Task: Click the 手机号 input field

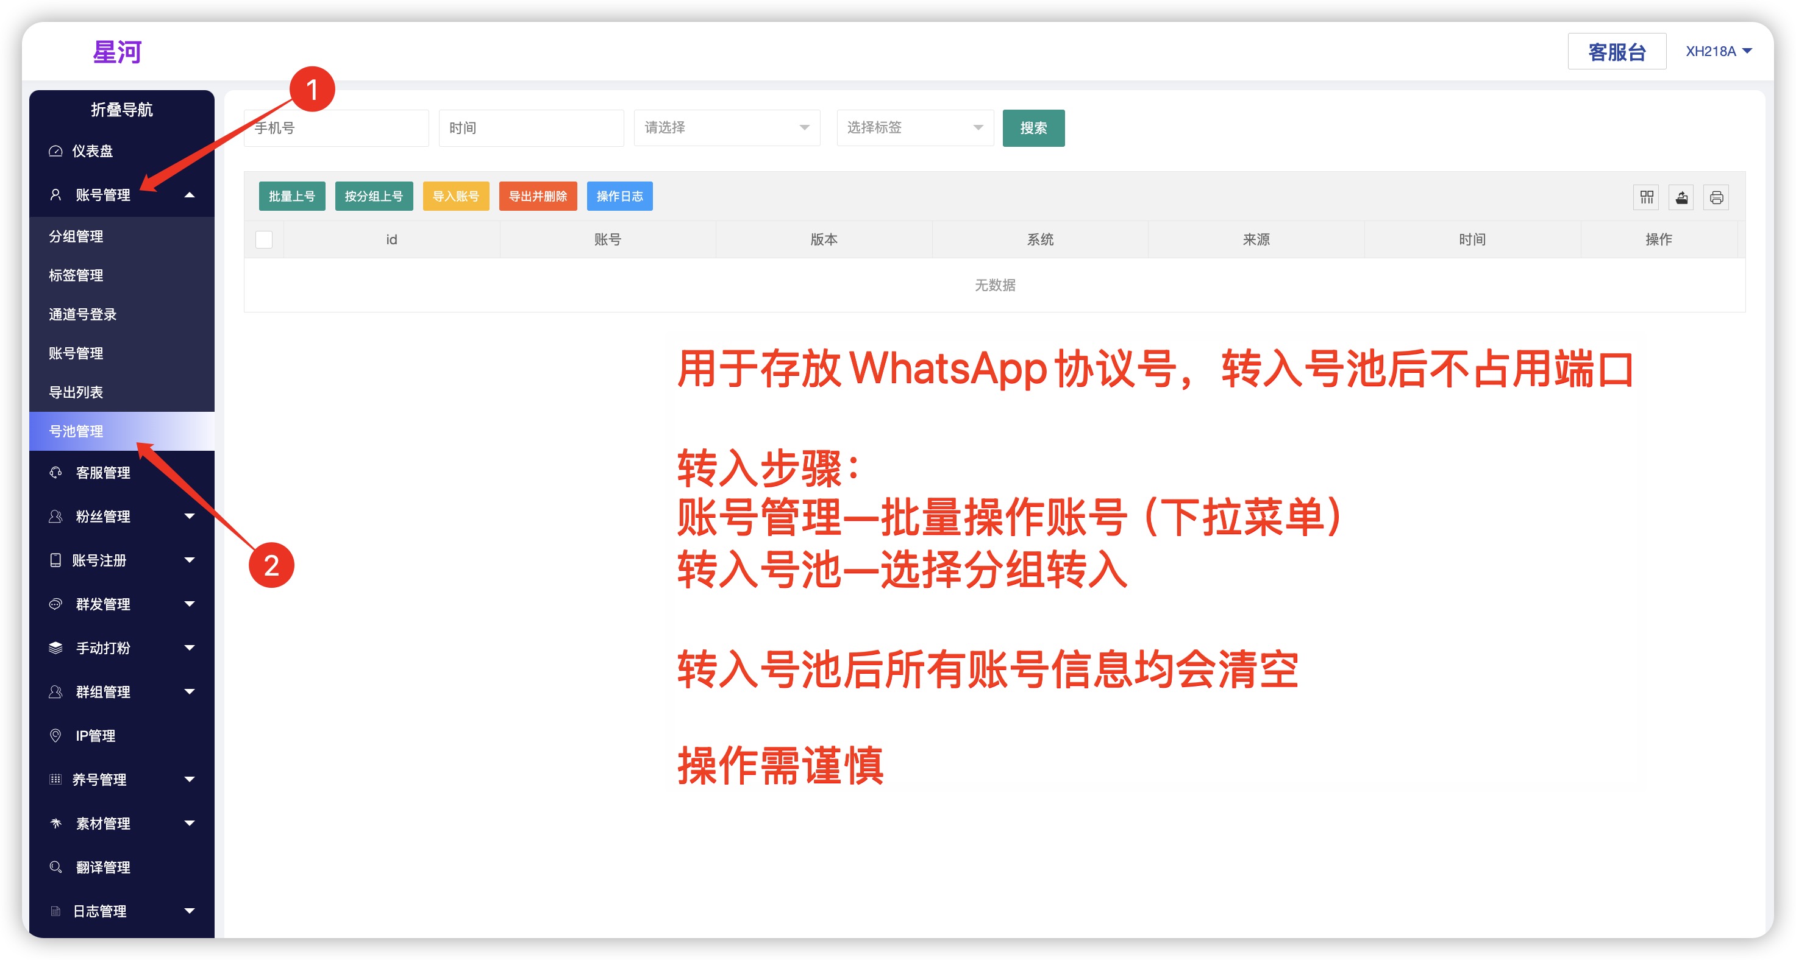Action: coord(336,128)
